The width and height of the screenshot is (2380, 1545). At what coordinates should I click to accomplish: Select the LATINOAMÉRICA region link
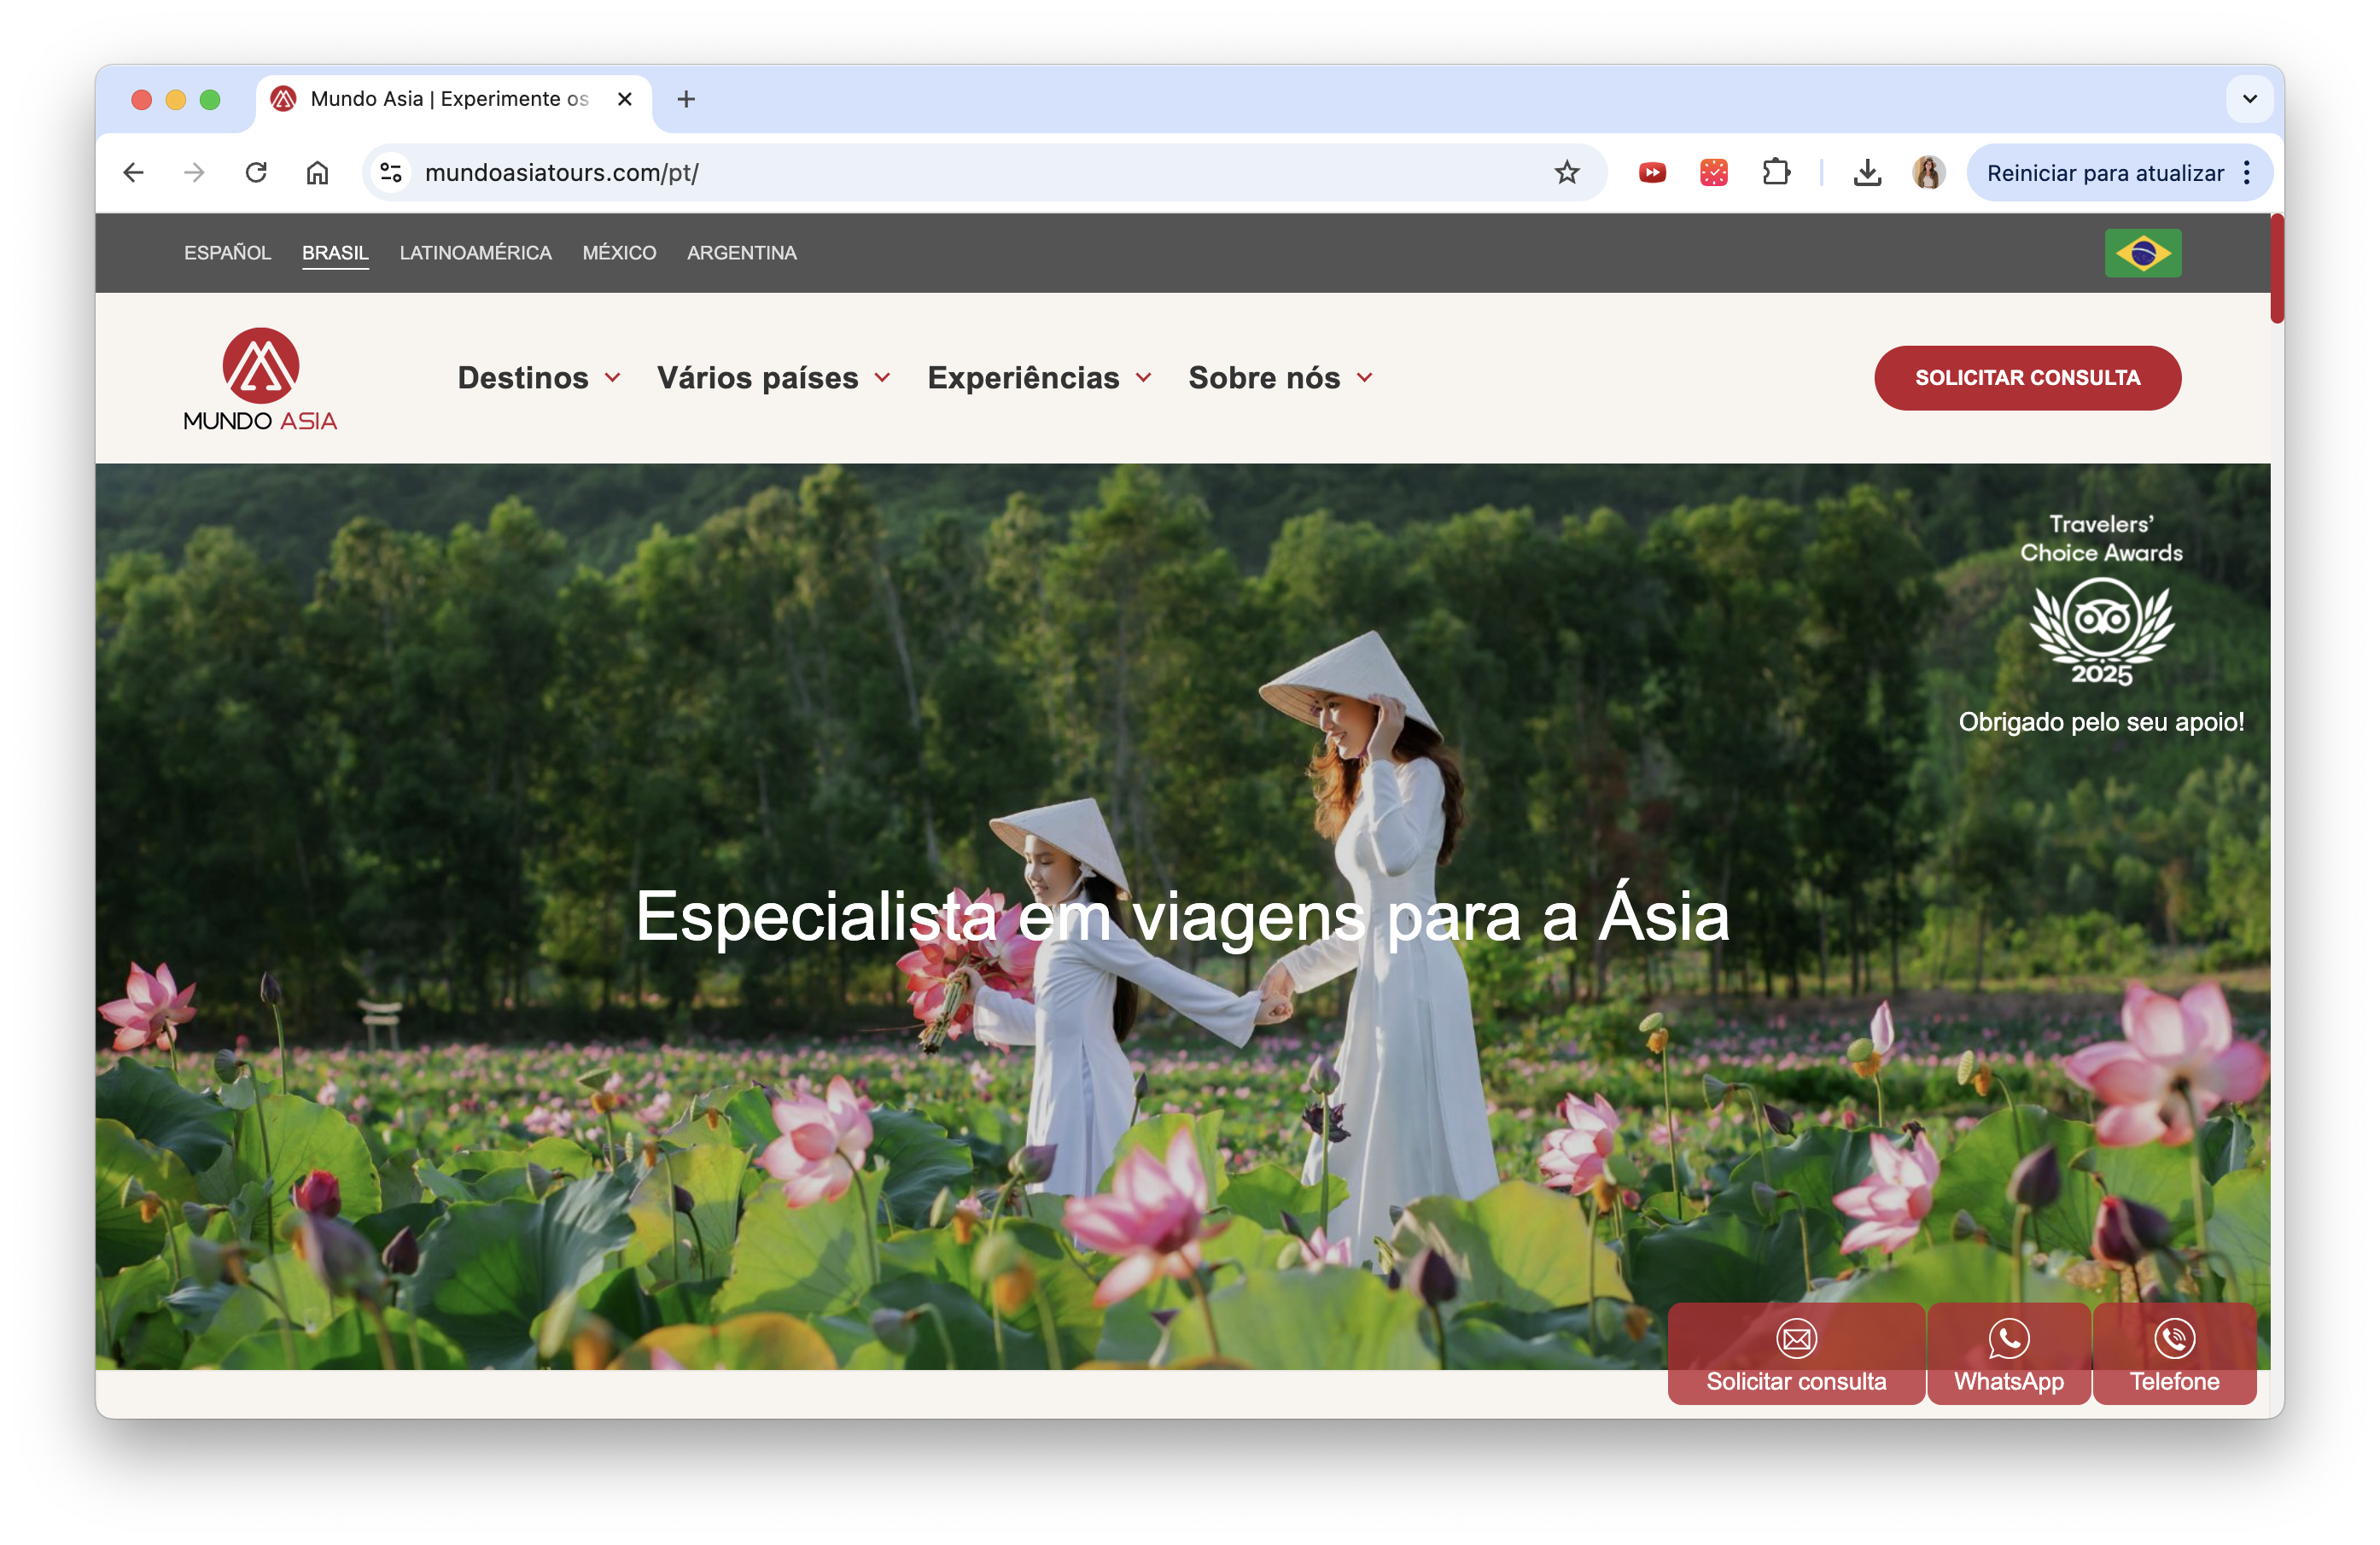point(475,253)
